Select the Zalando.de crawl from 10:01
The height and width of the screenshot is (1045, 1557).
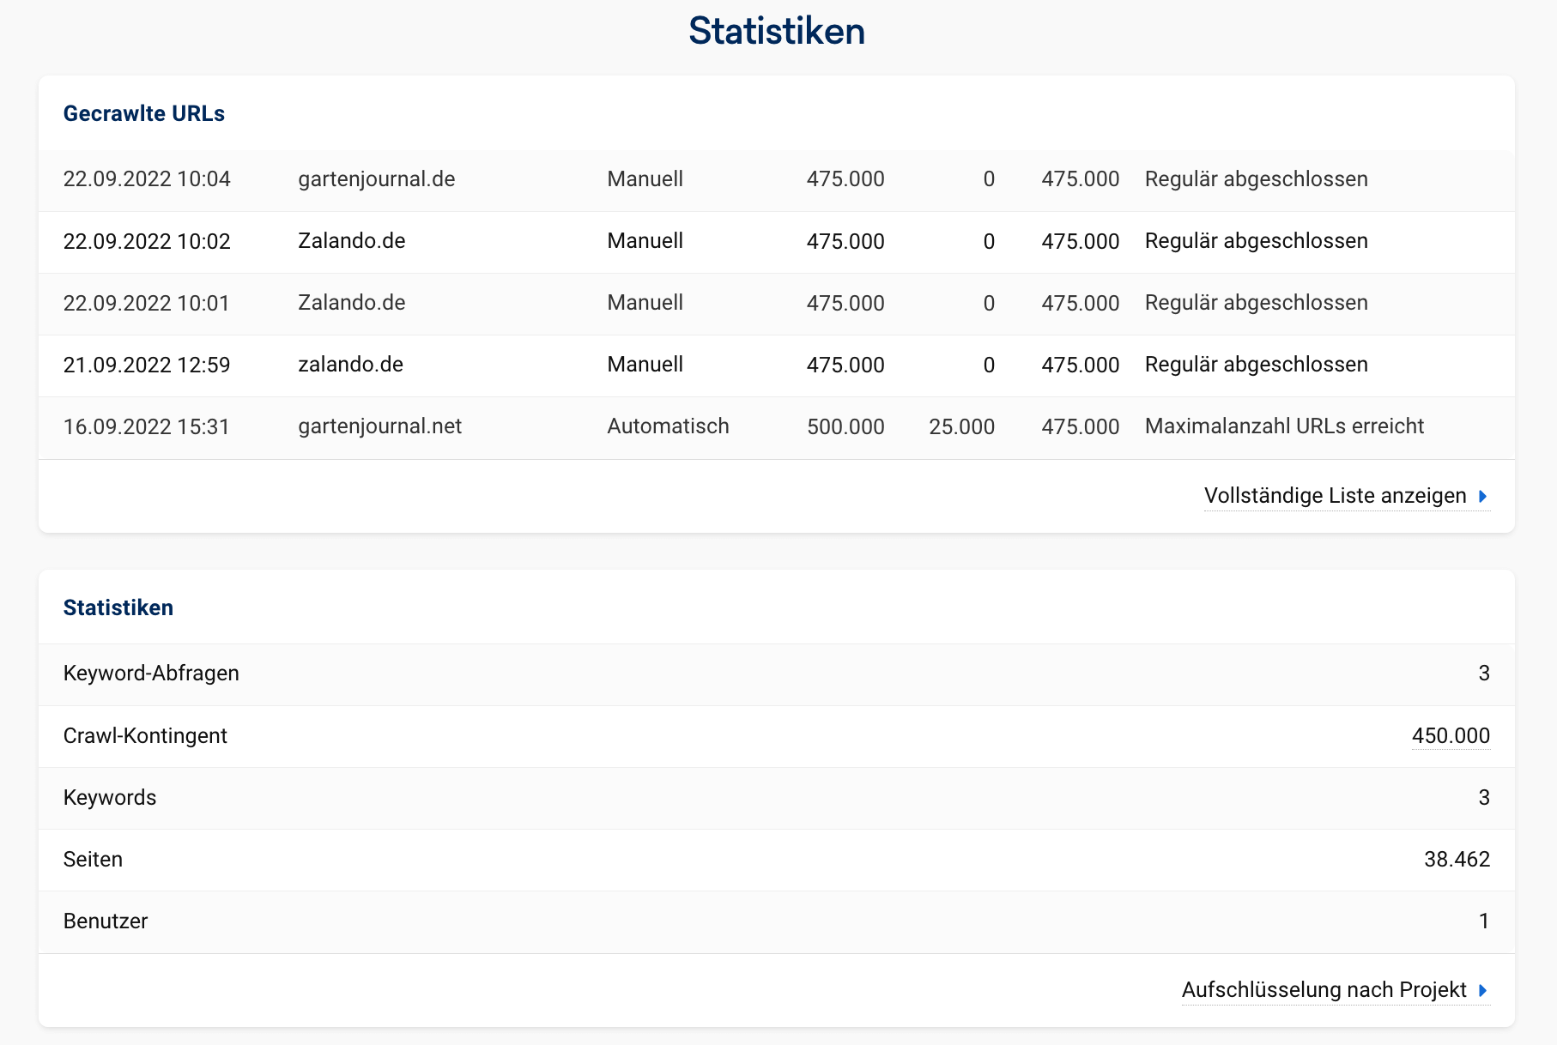tap(351, 303)
